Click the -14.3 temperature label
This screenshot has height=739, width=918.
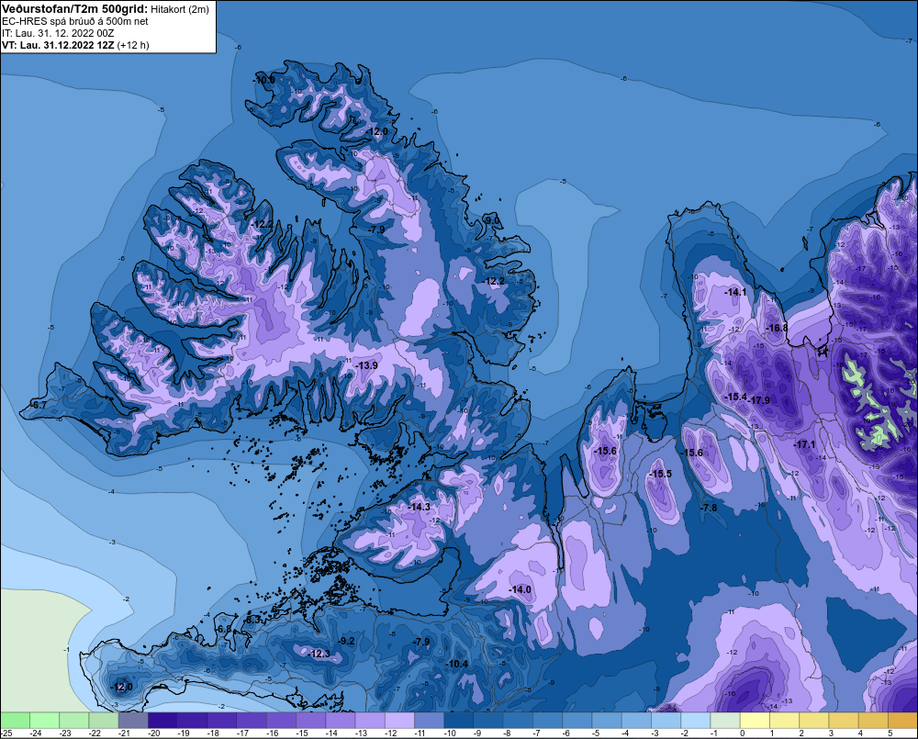(420, 507)
